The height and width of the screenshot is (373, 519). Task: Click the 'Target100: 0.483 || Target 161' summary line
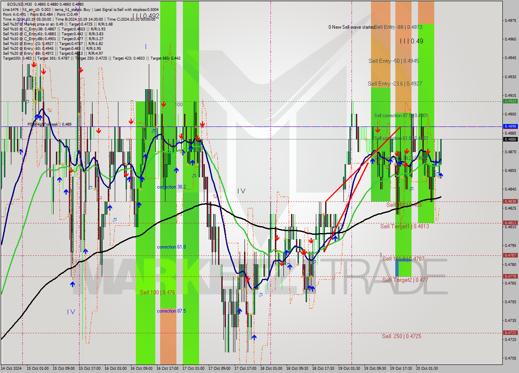click(92, 58)
